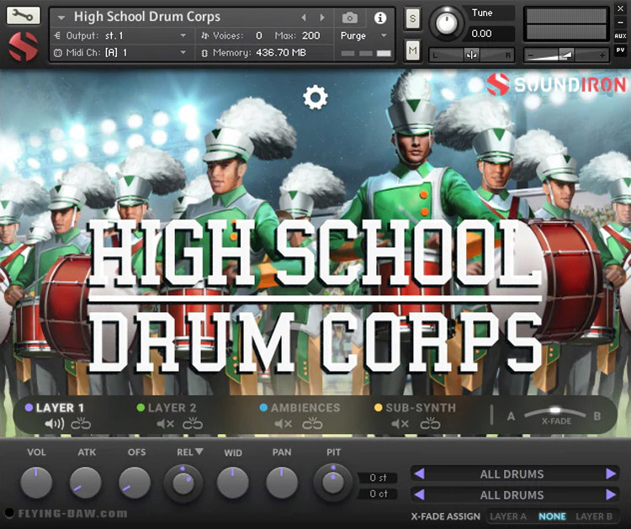The width and height of the screenshot is (631, 529).
Task: Previous preset arrow on lower ALL DRUMS
Action: pos(419,495)
